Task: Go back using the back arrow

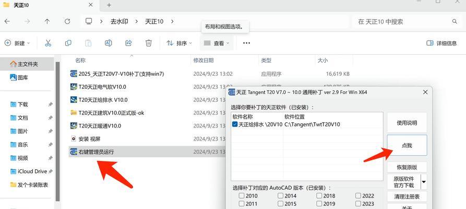Action: click(7, 21)
